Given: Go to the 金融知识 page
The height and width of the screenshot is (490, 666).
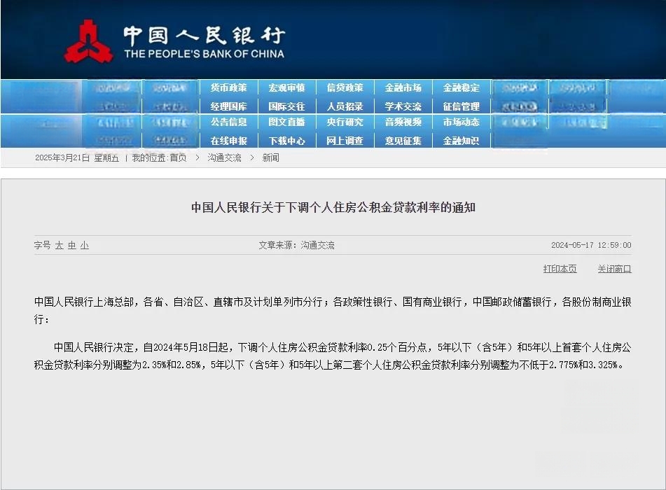Looking at the screenshot, I should (462, 141).
